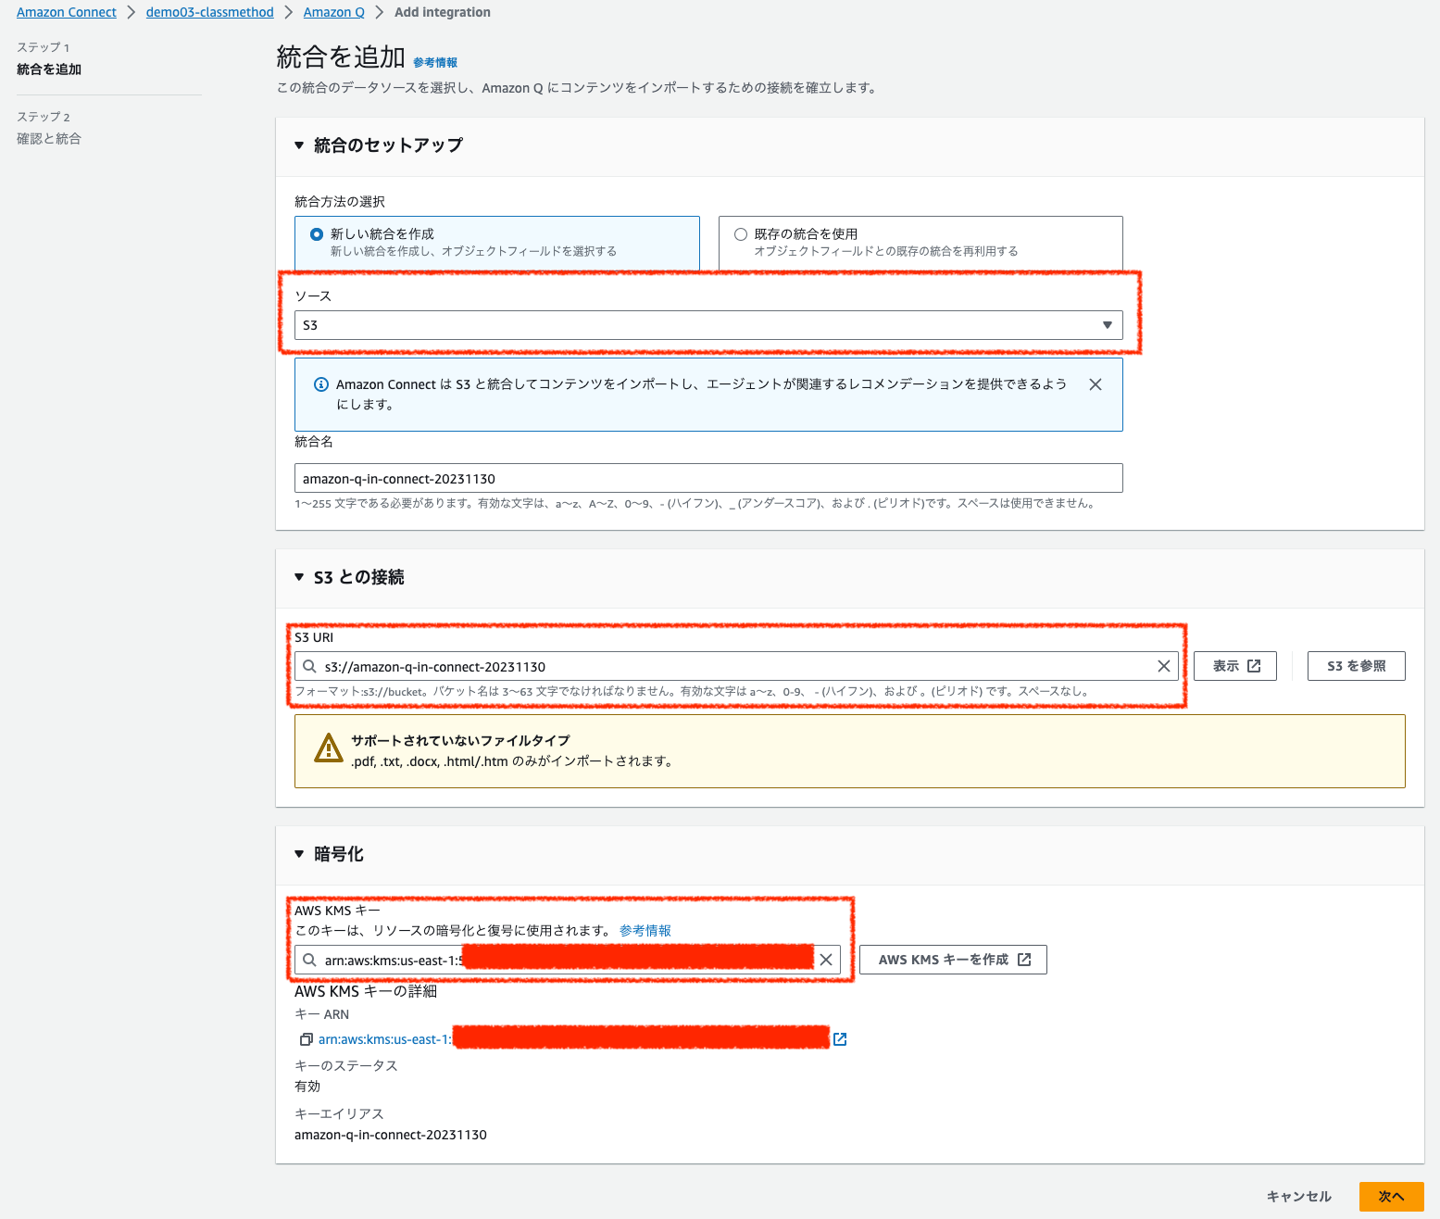The width and height of the screenshot is (1440, 1219).
Task: Clear the AWS KMS key field with X icon
Action: pyautogui.click(x=825, y=959)
